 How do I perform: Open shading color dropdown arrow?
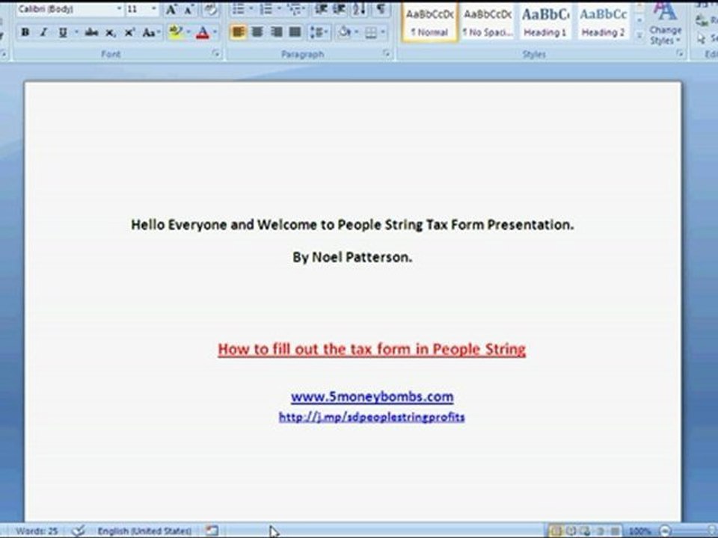[356, 32]
